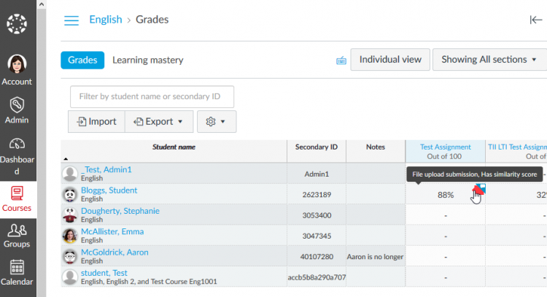Viewport: 547px width, 297px height.
Task: Toggle the hamburger course navigation menu
Action: pos(71,20)
